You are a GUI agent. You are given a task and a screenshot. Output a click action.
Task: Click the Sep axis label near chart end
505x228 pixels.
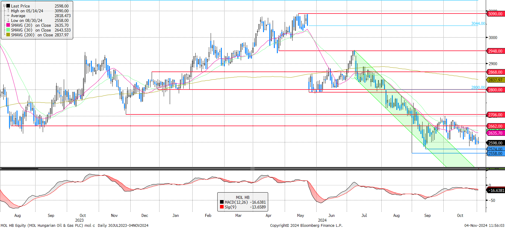(x=427, y=215)
